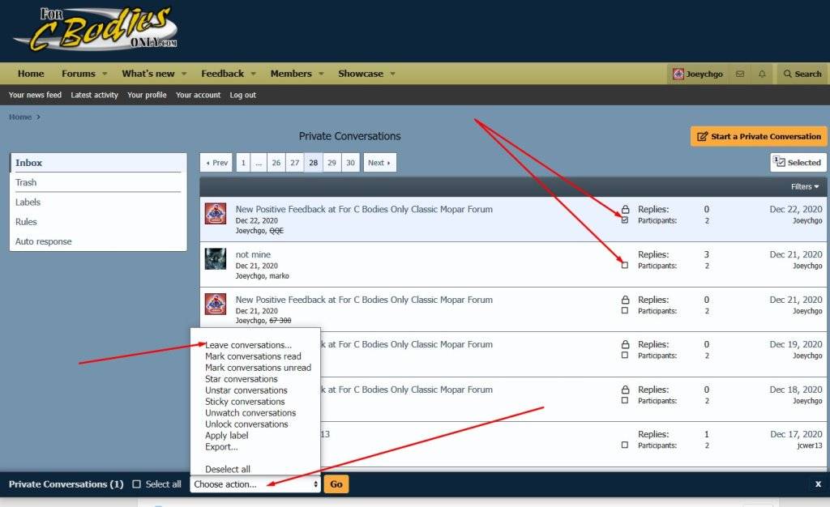Click the Joeychgo avatar in the header
The image size is (830, 507).
click(679, 74)
